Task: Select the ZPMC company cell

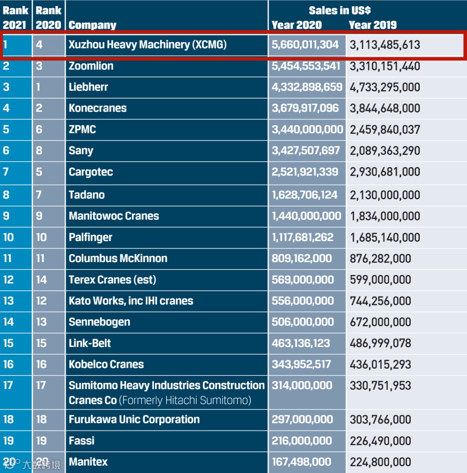Action: pos(166,130)
